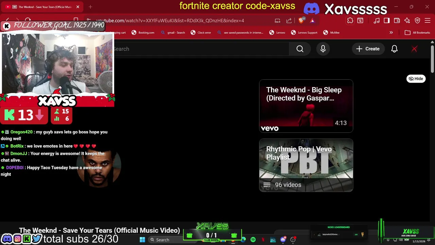
Task: Click the red X next to notifications bell
Action: [x=414, y=49]
